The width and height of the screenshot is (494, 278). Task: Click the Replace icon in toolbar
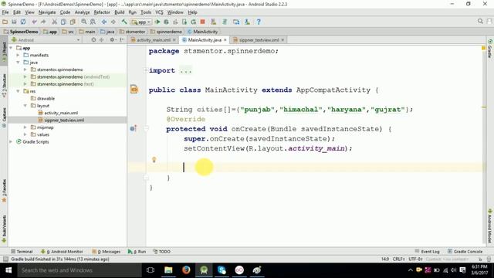(x=93, y=22)
